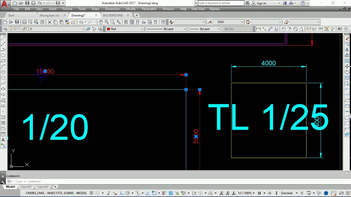Toggle Polar Tracking in the status bar
The image size is (351, 197).
pyautogui.click(x=128, y=193)
